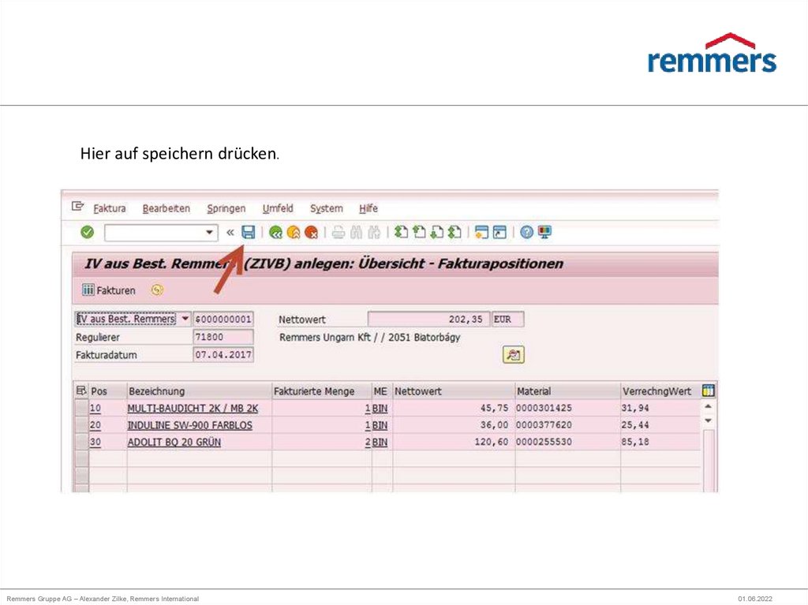Click BIN unit in MULTI-BAUDICHT row

point(380,408)
